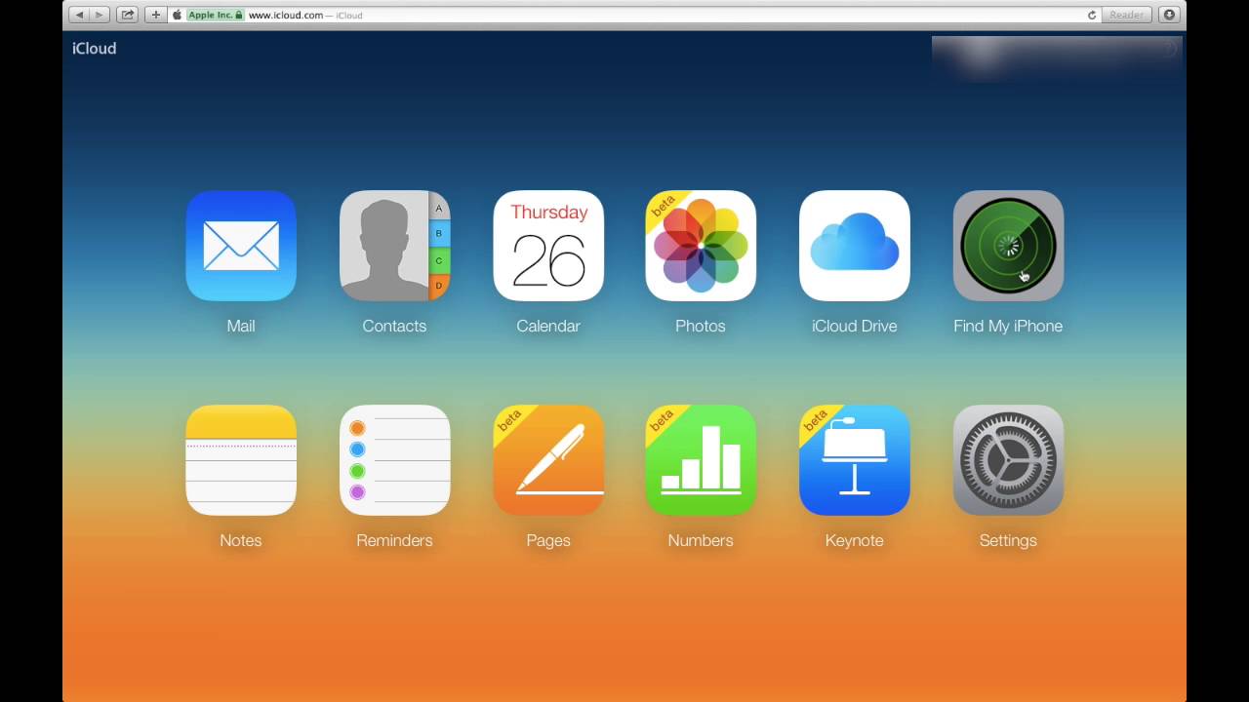This screenshot has height=702, width=1249.
Task: Click the "Numbers" label text
Action: [701, 540]
